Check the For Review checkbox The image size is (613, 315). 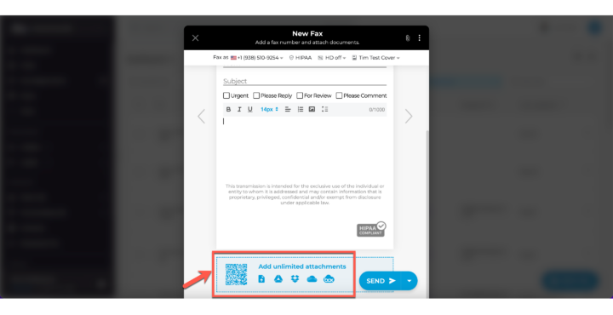click(300, 95)
